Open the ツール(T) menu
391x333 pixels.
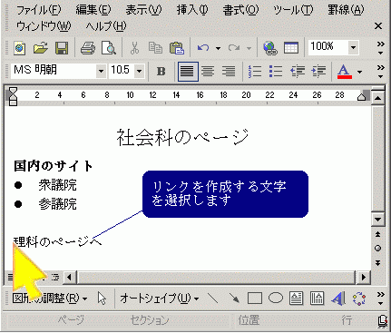click(293, 10)
